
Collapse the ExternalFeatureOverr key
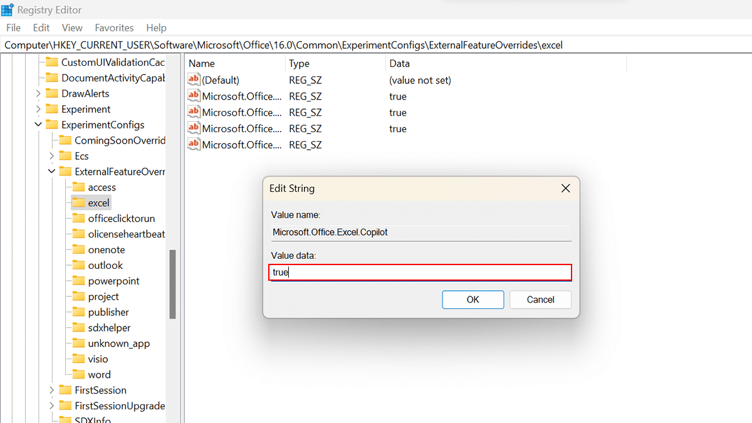pyautogui.click(x=51, y=172)
